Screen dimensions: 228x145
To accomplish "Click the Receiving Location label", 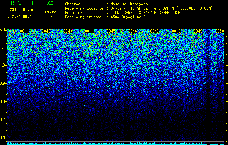I will click(84, 8).
